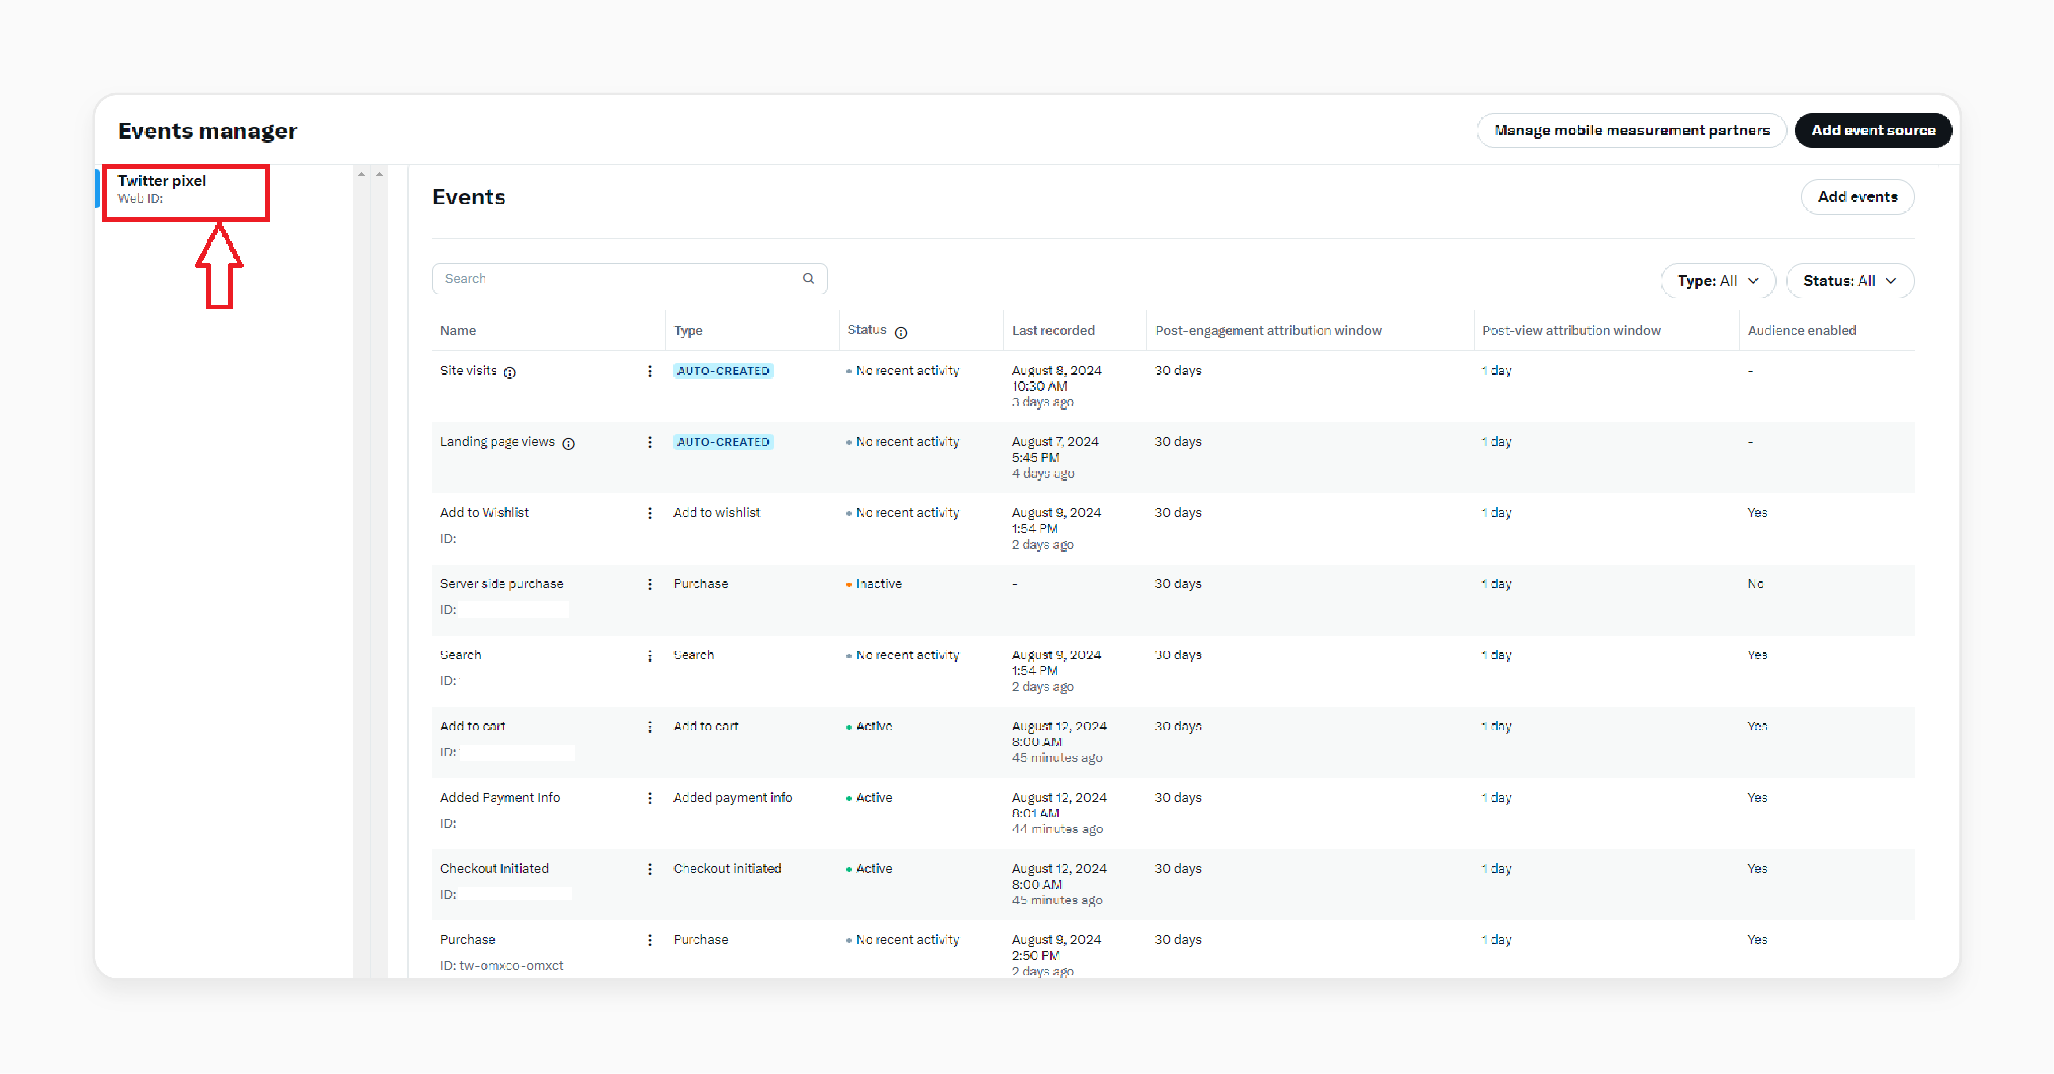Screen dimensions: 2054x1074
Task: Open the Server side purchase row options menu
Action: [650, 585]
